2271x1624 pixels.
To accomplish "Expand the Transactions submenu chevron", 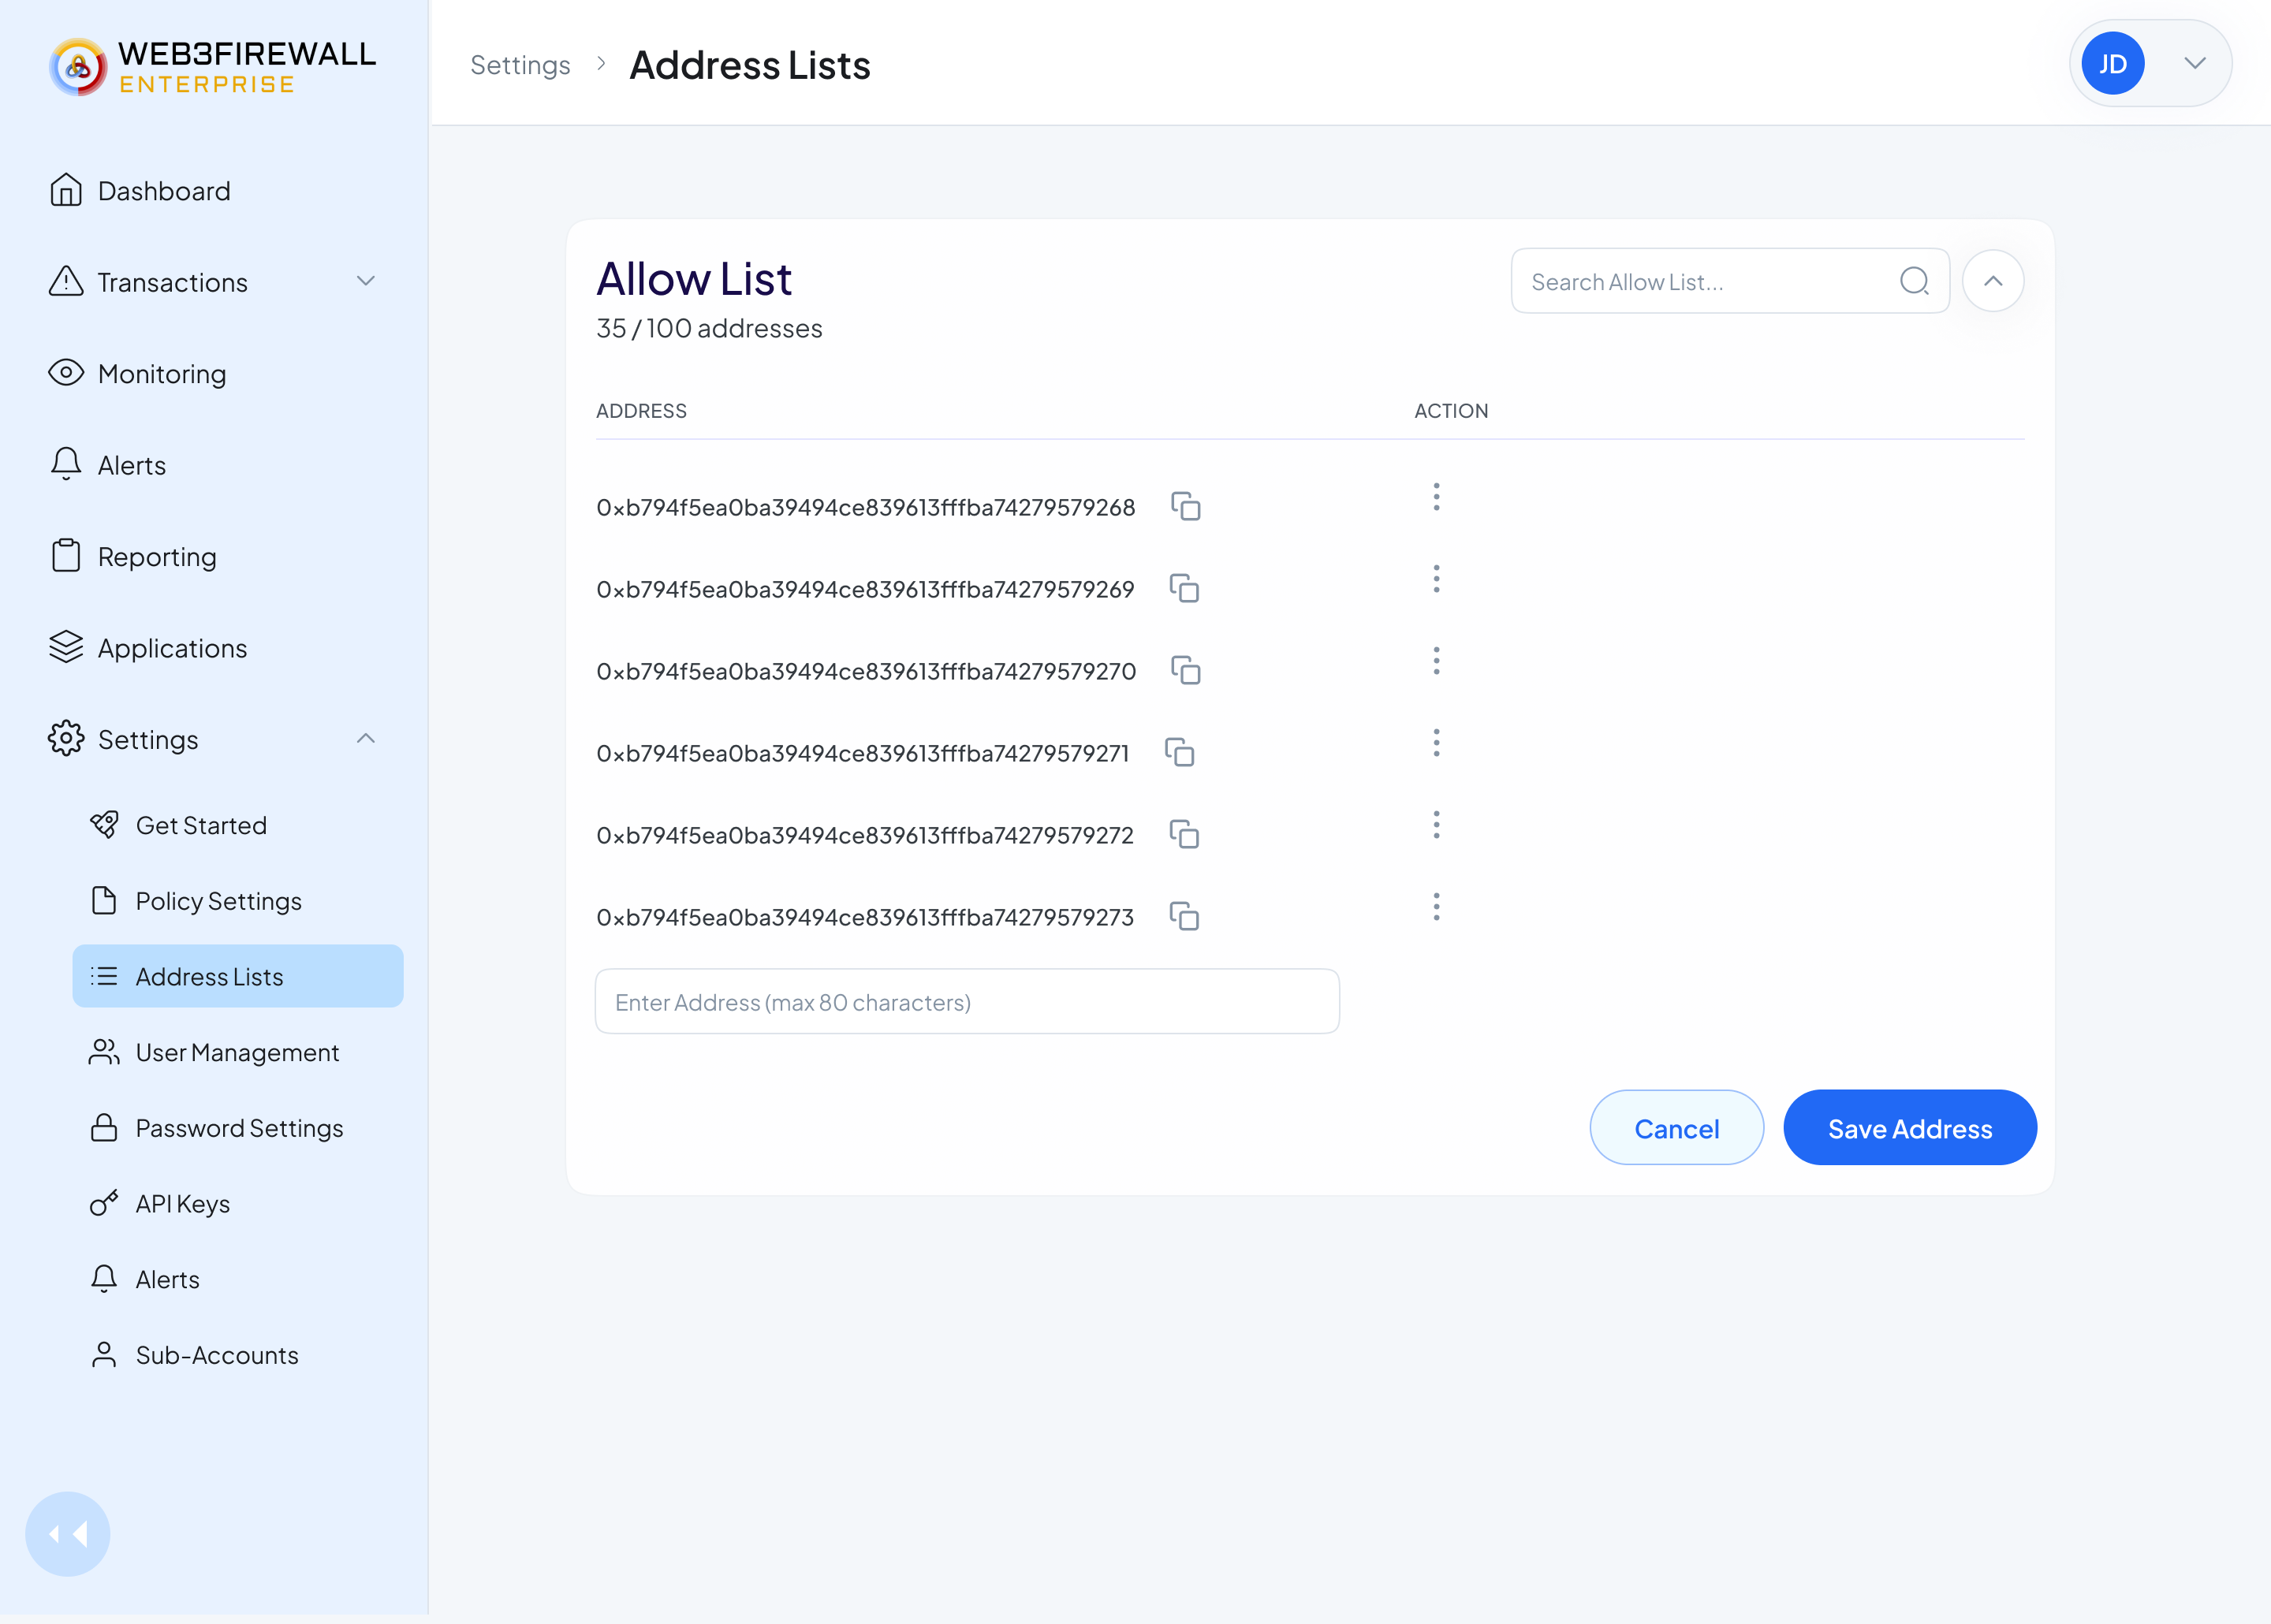I will click(x=366, y=281).
